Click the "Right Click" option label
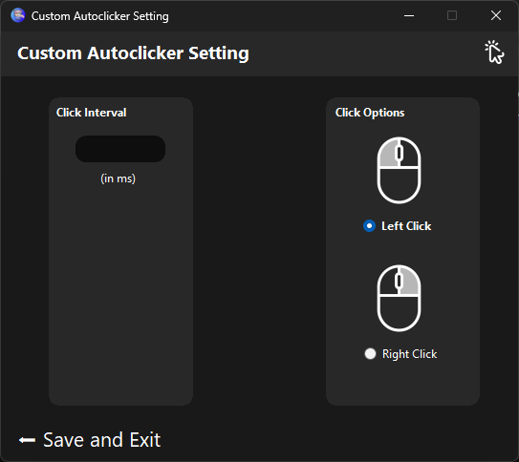 click(409, 354)
